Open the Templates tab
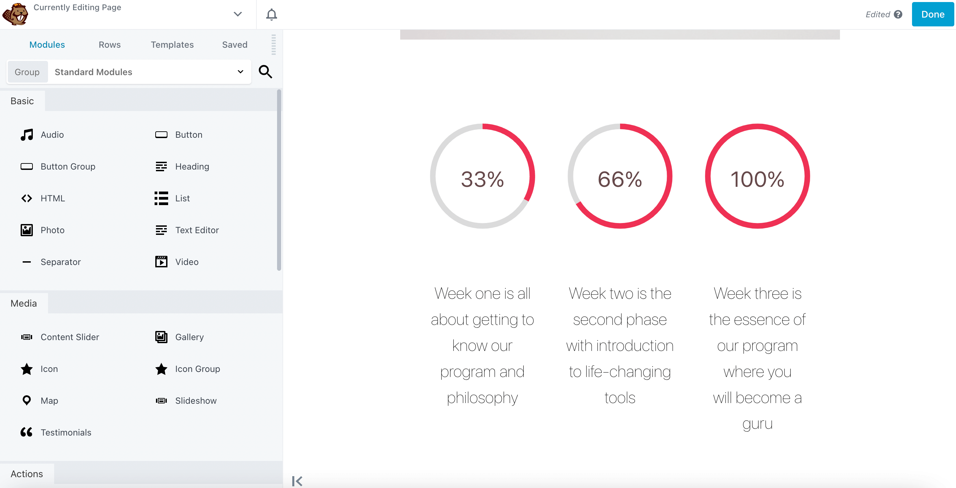Viewport: 956px width, 488px height. [x=172, y=45]
